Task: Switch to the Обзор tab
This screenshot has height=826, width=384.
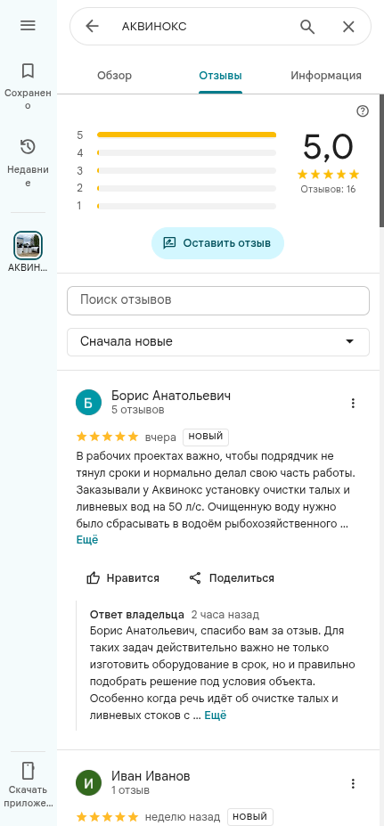Action: coord(114,76)
